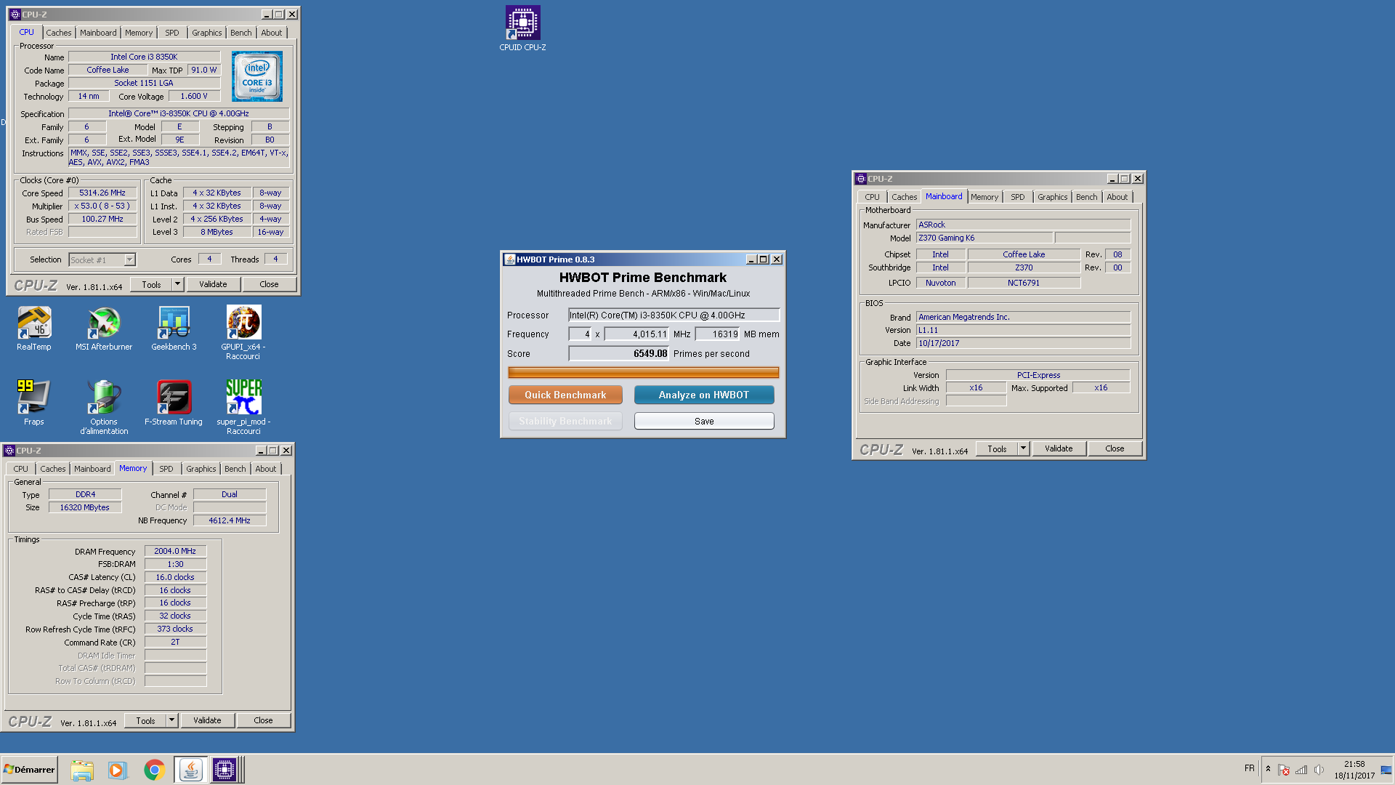Image resolution: width=1395 pixels, height=785 pixels.
Task: Open Memory tab in Mainboard CPU-Z window
Action: point(984,197)
